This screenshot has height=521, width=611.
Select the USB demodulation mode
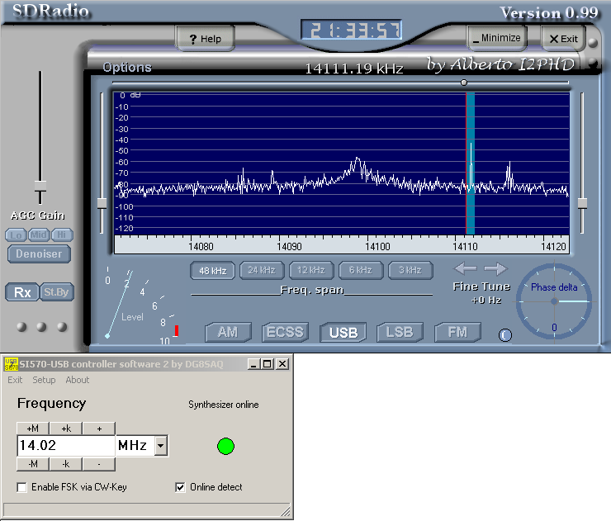[343, 333]
